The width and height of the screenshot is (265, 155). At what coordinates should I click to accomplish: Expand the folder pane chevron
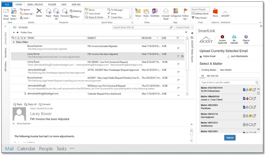pos(5,26)
